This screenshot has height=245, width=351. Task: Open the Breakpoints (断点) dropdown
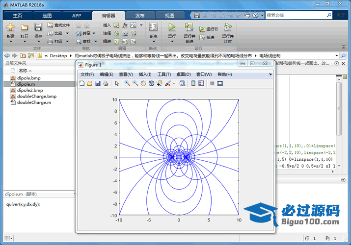click(154, 41)
